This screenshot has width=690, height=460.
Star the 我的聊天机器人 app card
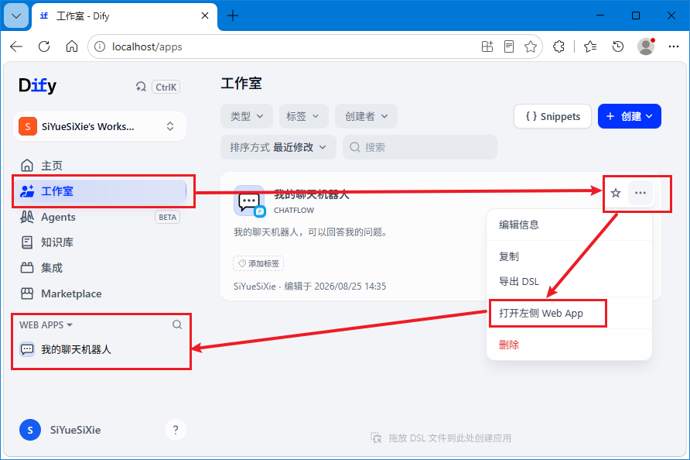(616, 193)
